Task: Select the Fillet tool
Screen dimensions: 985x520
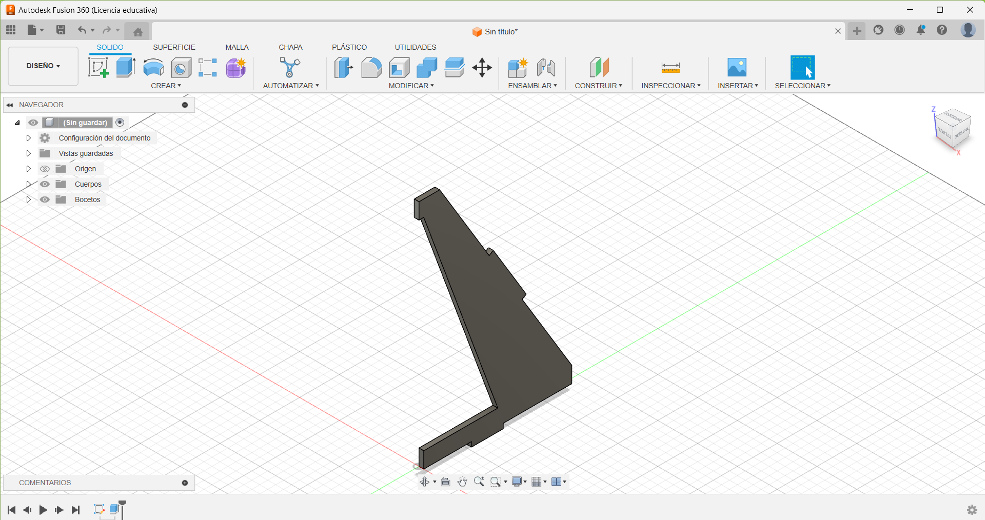Action: [x=371, y=67]
